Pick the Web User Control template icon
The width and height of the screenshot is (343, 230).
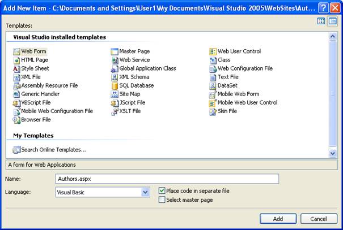(x=213, y=51)
